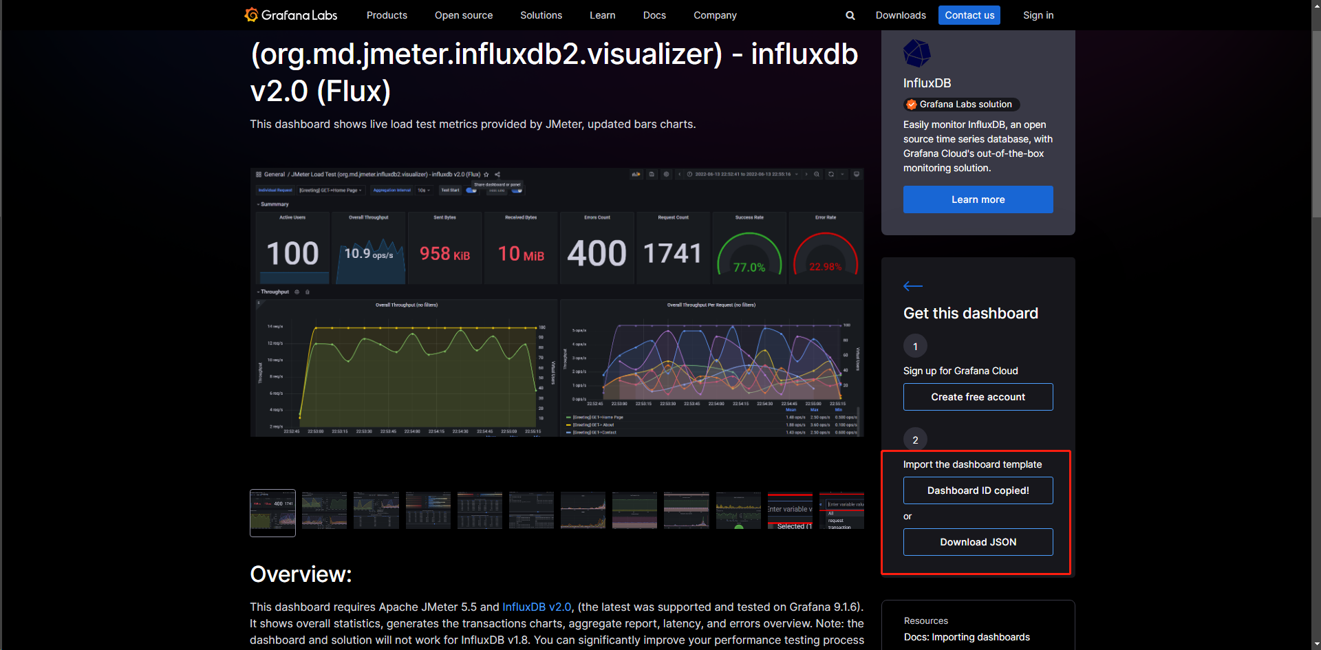Go back using the blue arrow

point(913,286)
